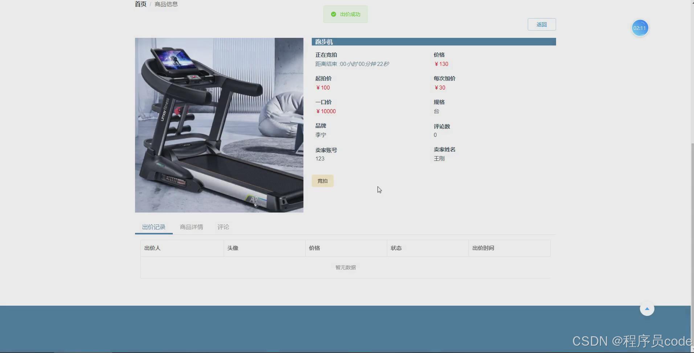Click the seller account 123
Image resolution: width=694 pixels, height=353 pixels.
(320, 158)
